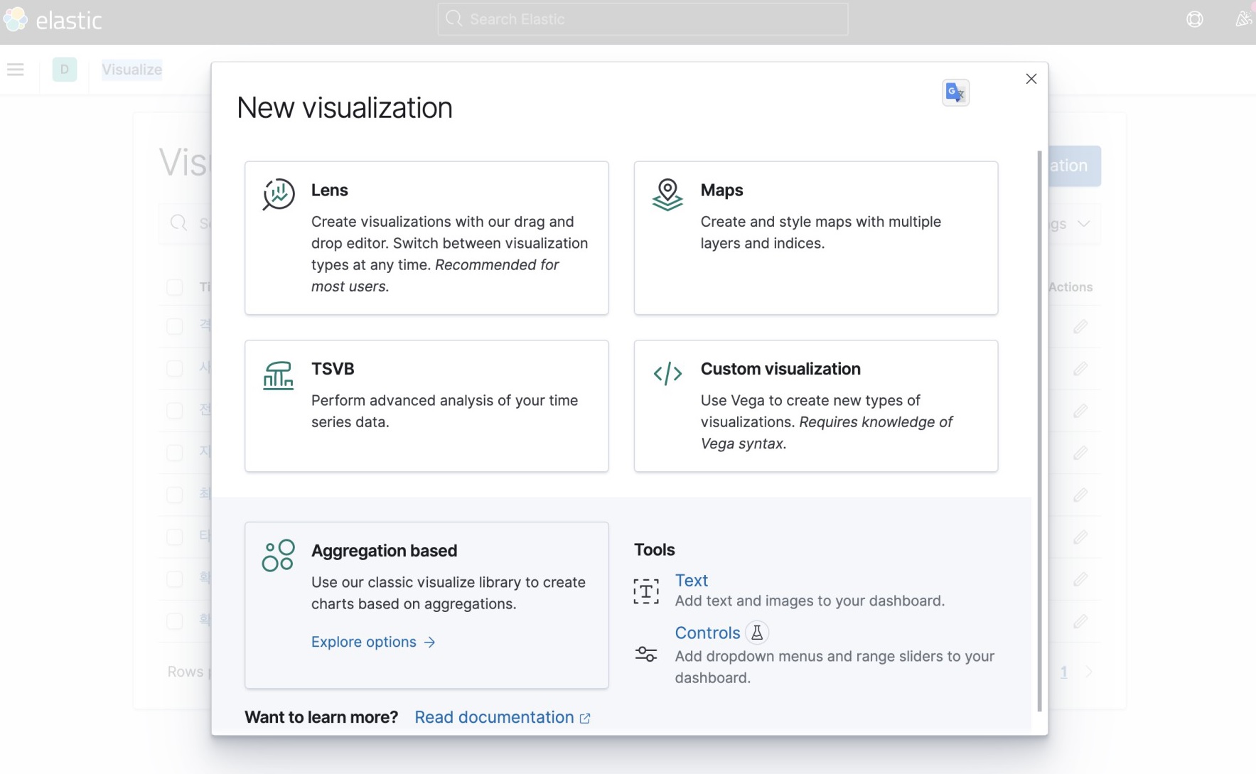Click the dialog vertical scrollbar
Image resolution: width=1256 pixels, height=774 pixels.
[x=1039, y=430]
